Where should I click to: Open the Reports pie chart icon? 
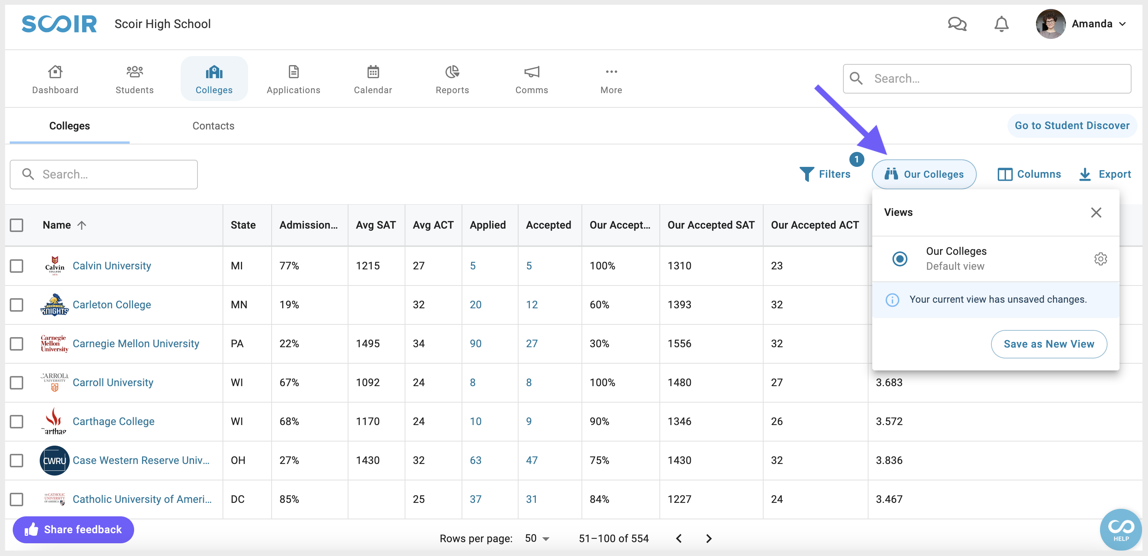click(x=452, y=72)
